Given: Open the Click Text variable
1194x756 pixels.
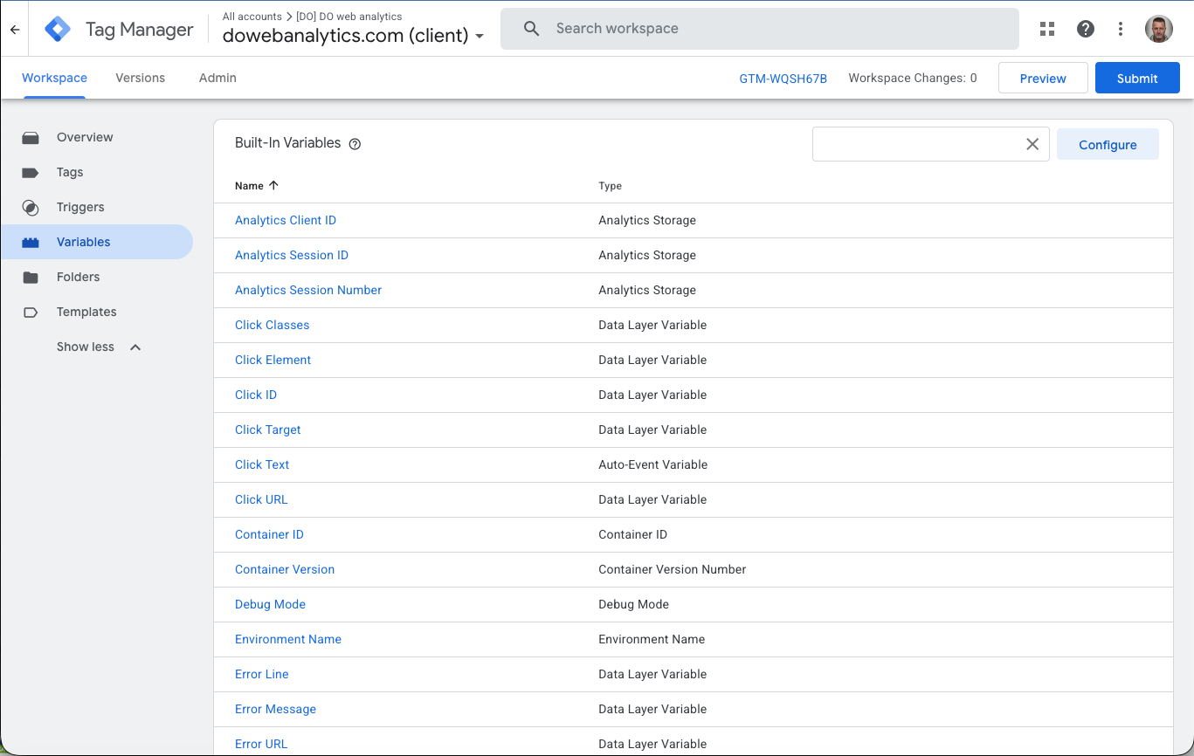Looking at the screenshot, I should coord(262,464).
